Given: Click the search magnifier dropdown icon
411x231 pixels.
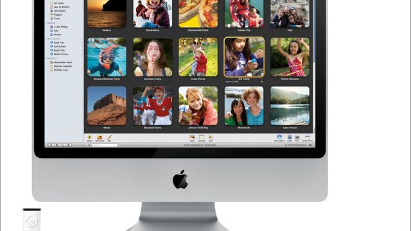Looking at the screenshot, I should (89, 145).
